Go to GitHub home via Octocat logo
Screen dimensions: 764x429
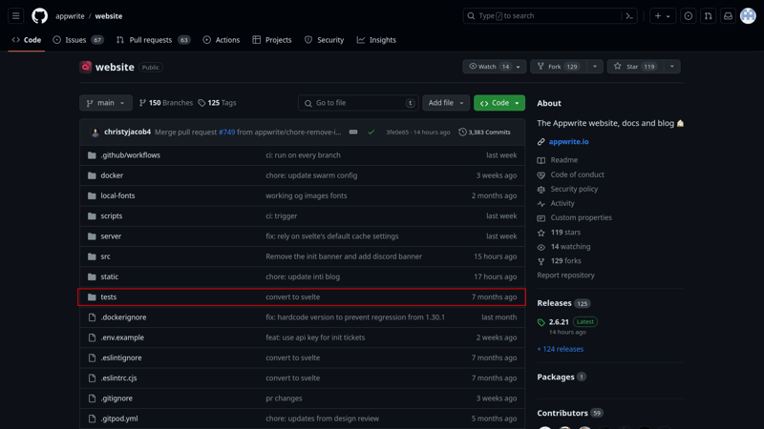click(39, 16)
